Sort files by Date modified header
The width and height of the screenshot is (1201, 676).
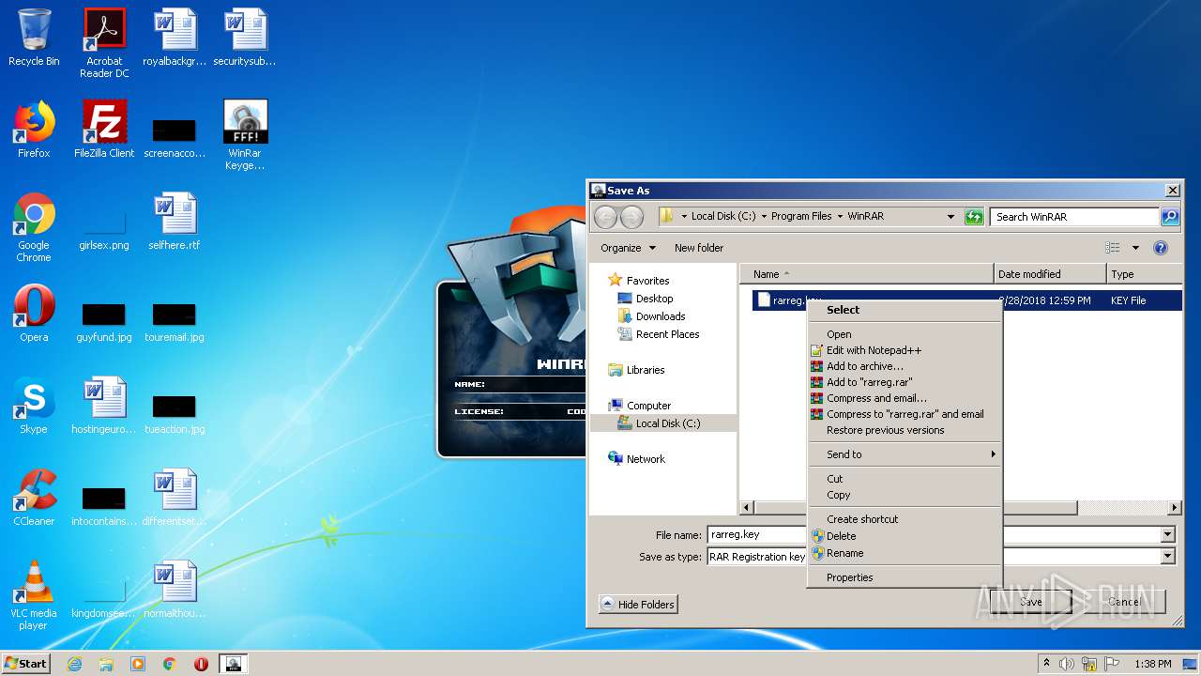tap(1050, 274)
